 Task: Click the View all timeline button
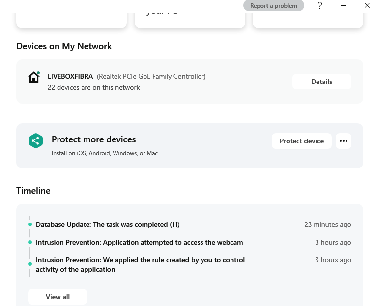coord(58,297)
